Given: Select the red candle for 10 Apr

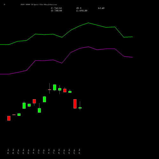Looking at the screenshot, I should (x=34, y=101).
